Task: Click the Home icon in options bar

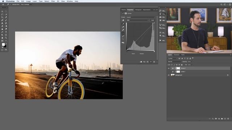Action: pyautogui.click(x=3, y=4)
